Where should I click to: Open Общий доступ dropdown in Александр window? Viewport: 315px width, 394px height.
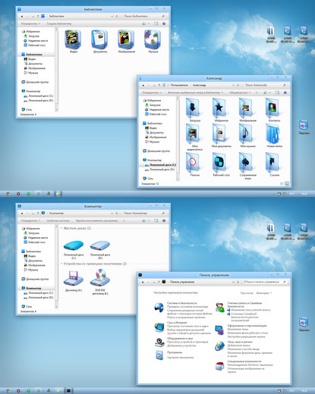tap(240, 92)
